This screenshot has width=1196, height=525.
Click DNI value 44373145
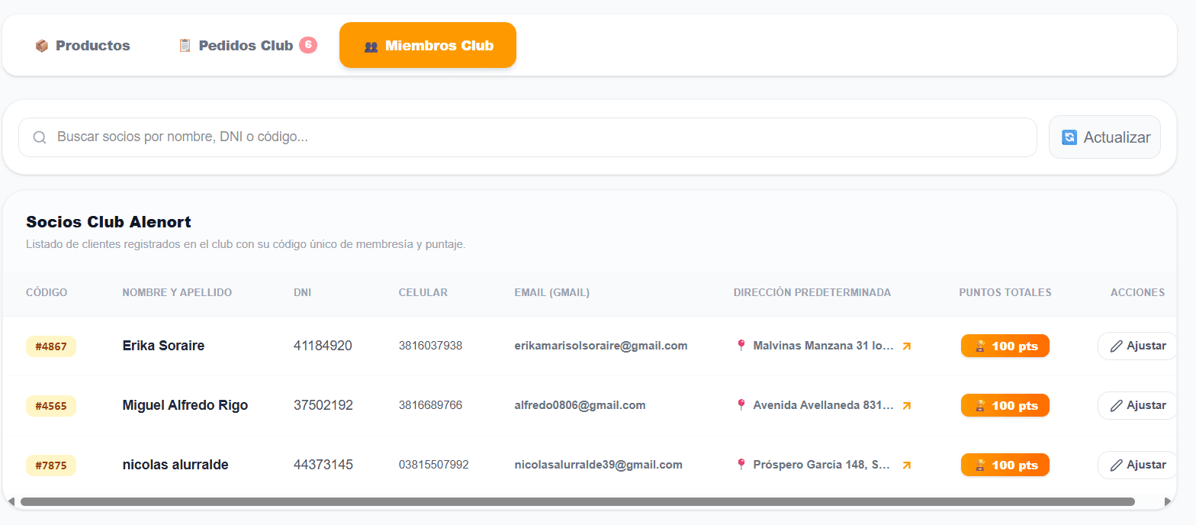323,465
